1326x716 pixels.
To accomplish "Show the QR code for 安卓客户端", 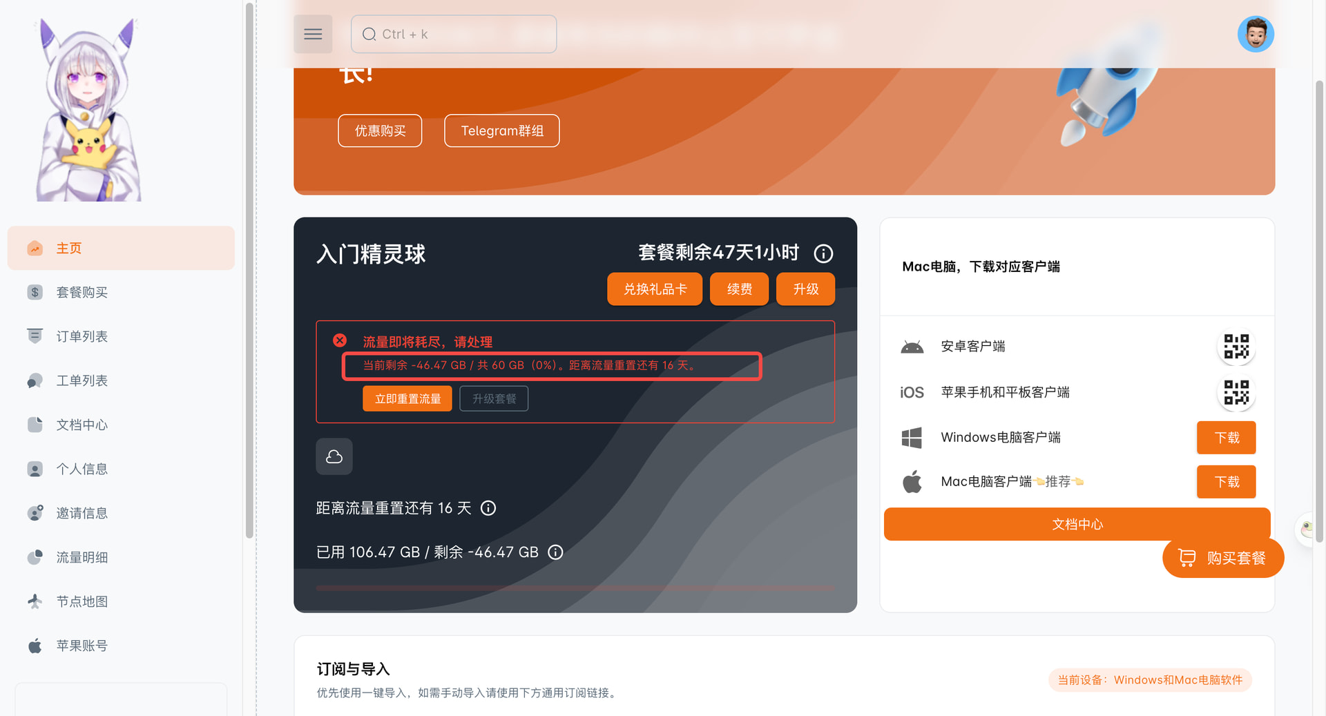I will (x=1236, y=347).
